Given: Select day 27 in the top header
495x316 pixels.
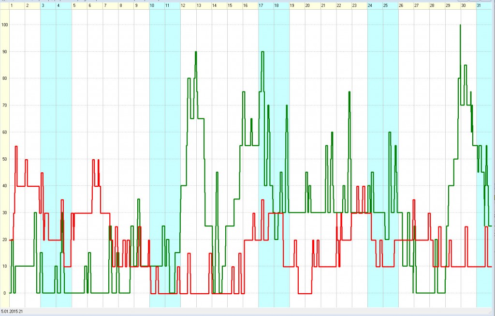Looking at the screenshot, I should [422, 5].
